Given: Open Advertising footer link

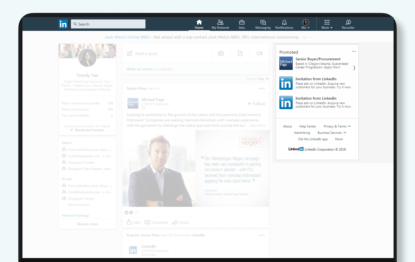Looking at the screenshot, I should (302, 133).
